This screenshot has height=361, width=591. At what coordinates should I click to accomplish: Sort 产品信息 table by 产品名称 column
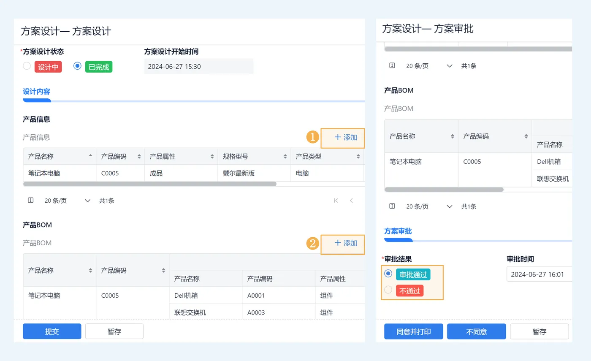(x=90, y=156)
